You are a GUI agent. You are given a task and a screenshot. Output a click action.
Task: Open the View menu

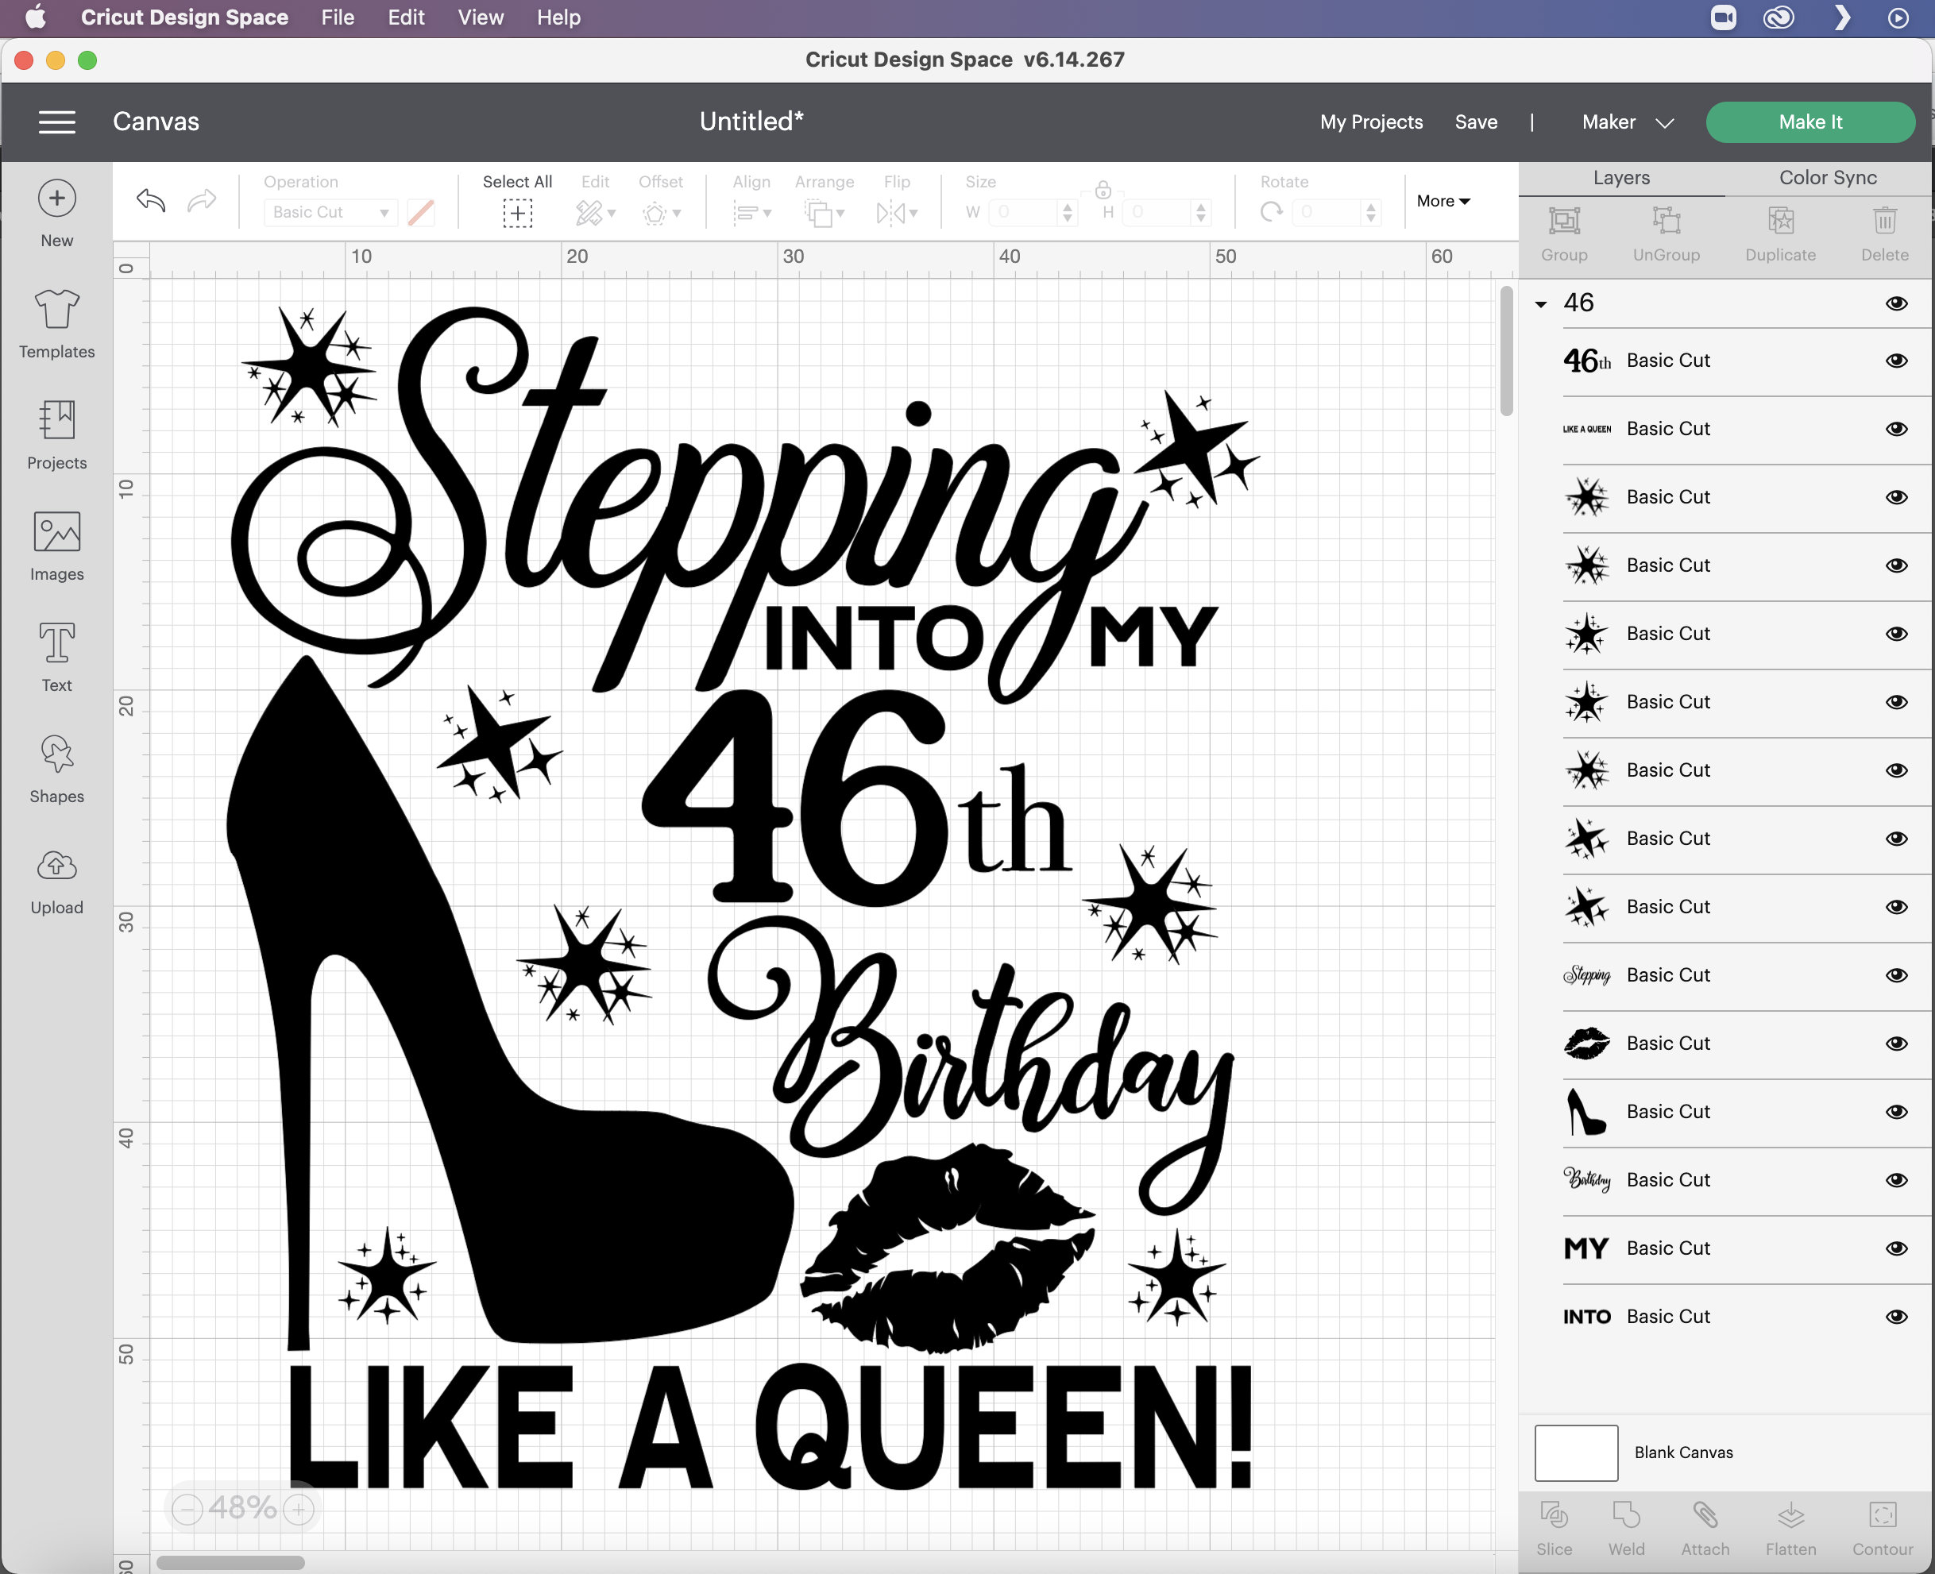coord(480,17)
